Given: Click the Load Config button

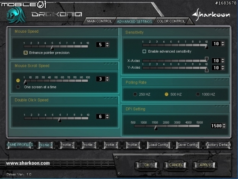Looking at the screenshot, I should coord(158,145).
